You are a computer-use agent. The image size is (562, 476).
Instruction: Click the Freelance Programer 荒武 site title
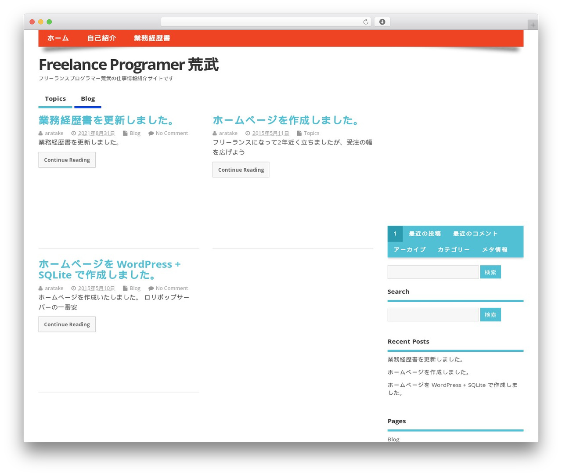(x=129, y=65)
